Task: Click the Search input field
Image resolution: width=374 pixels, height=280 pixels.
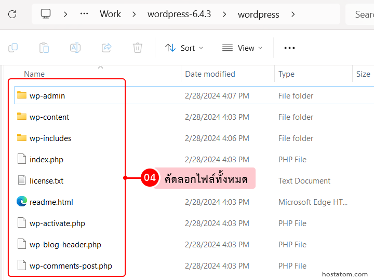Action: coord(363,14)
